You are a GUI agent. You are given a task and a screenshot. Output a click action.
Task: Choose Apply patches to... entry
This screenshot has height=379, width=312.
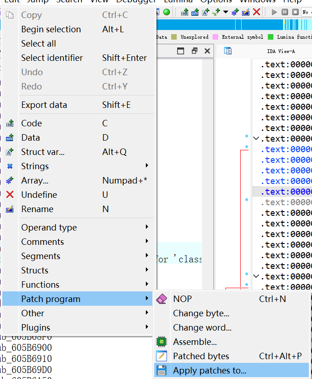(231, 370)
